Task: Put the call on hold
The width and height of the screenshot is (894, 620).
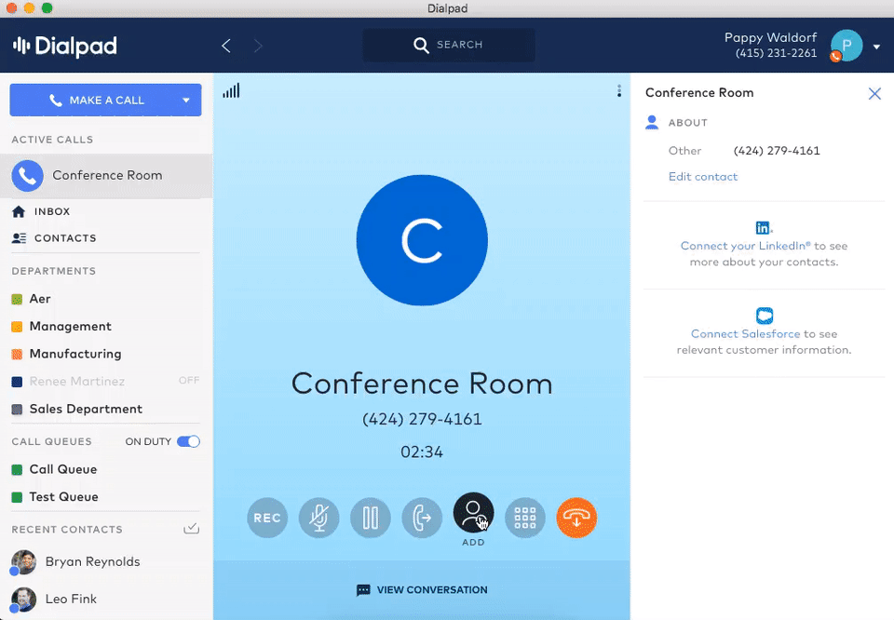Action: tap(370, 518)
